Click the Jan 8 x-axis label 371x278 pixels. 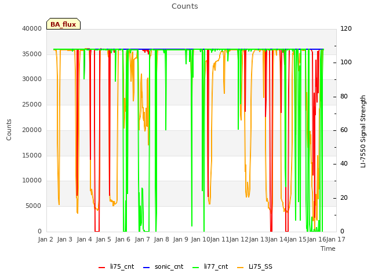(x=161, y=239)
